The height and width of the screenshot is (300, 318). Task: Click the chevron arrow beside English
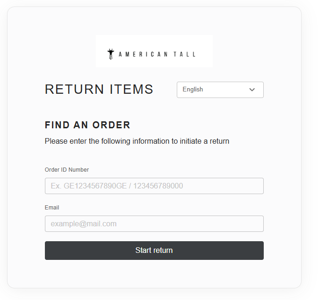[252, 90]
